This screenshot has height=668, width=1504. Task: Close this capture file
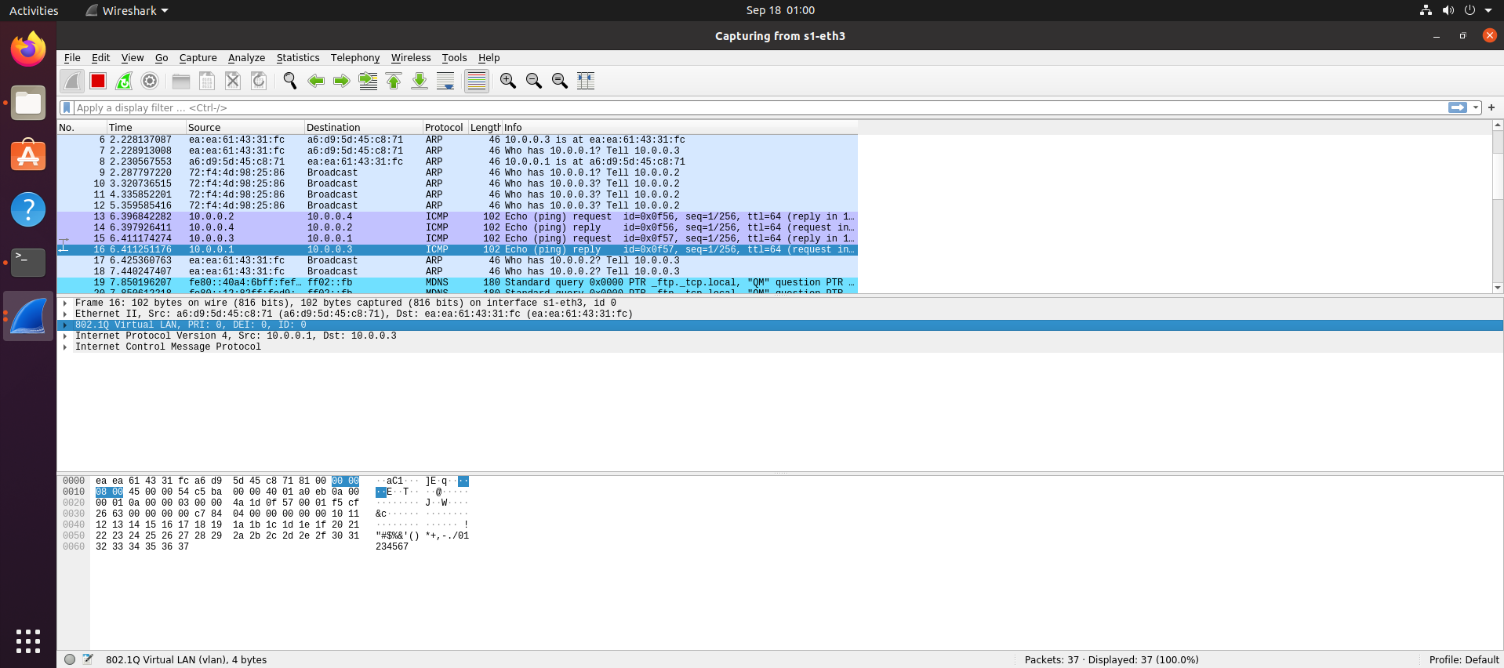pyautogui.click(x=233, y=81)
